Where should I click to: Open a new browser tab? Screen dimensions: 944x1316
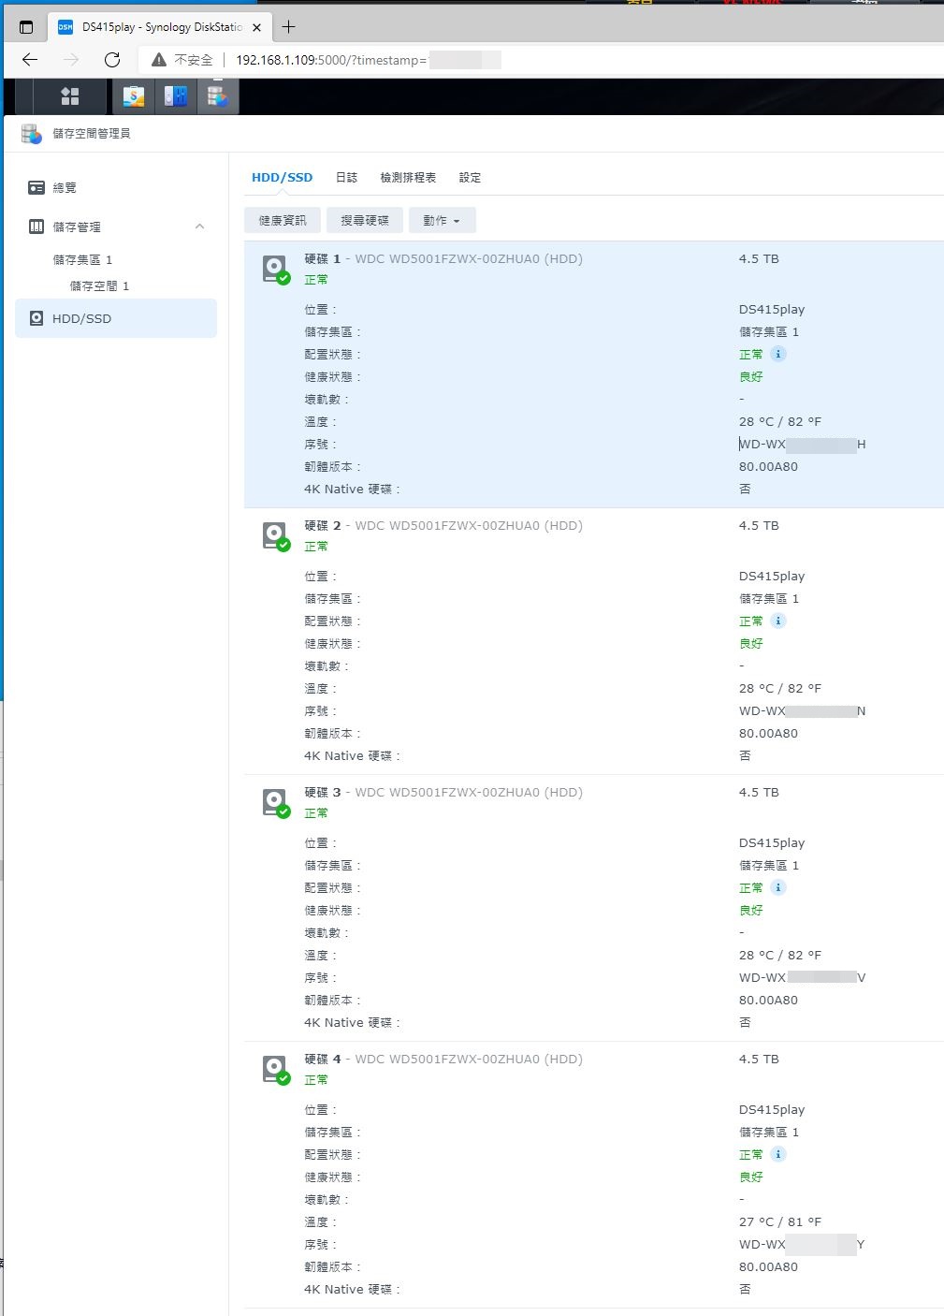(288, 27)
